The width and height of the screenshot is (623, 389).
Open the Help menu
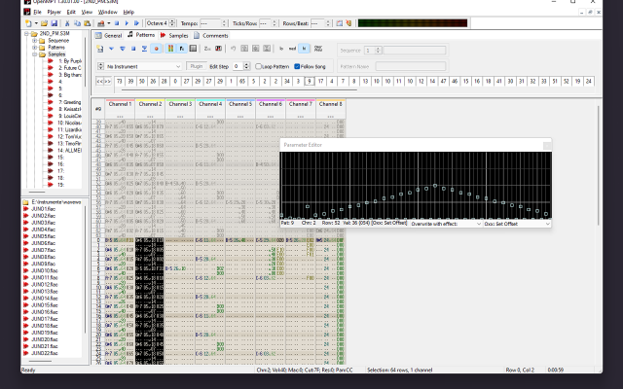tap(128, 12)
